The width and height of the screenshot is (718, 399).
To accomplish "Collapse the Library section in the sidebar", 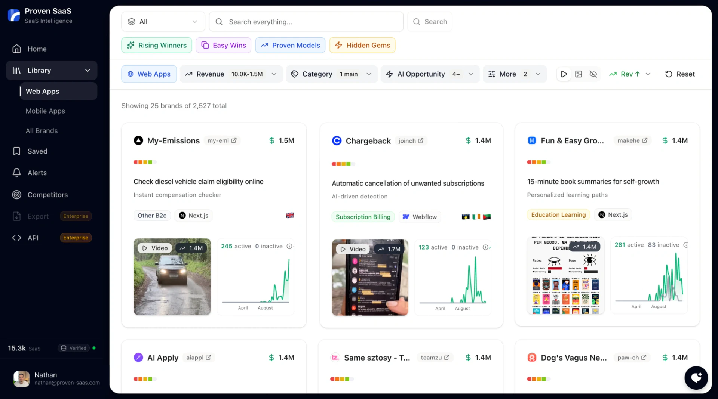I will 87,70.
